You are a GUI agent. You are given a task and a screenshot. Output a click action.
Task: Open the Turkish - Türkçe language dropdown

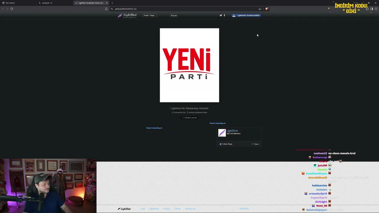[150, 15]
